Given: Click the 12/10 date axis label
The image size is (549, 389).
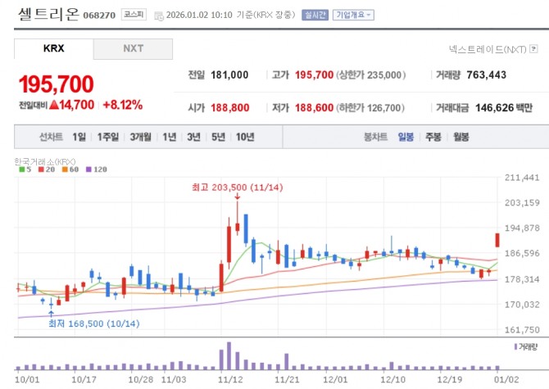Looking at the screenshot, I should click(392, 380).
